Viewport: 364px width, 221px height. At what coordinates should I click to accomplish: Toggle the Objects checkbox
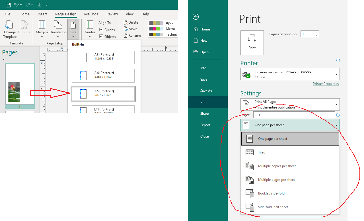click(x=101, y=36)
